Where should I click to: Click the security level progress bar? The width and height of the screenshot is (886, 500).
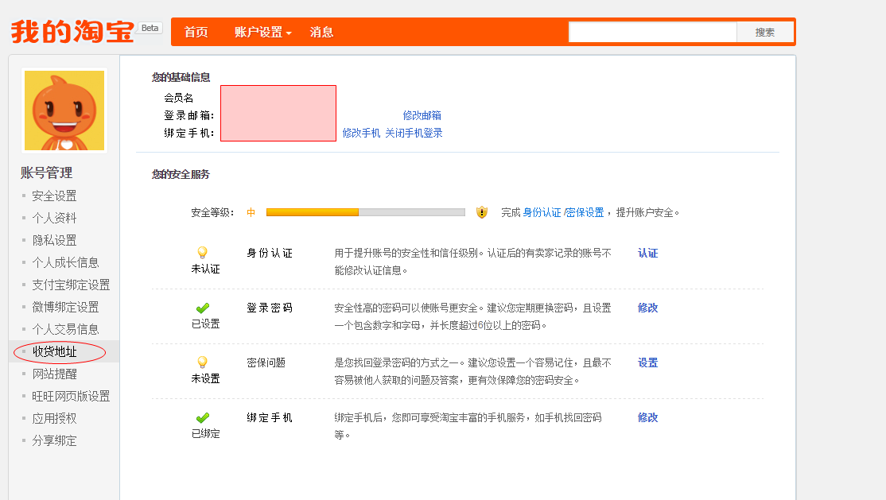[366, 212]
